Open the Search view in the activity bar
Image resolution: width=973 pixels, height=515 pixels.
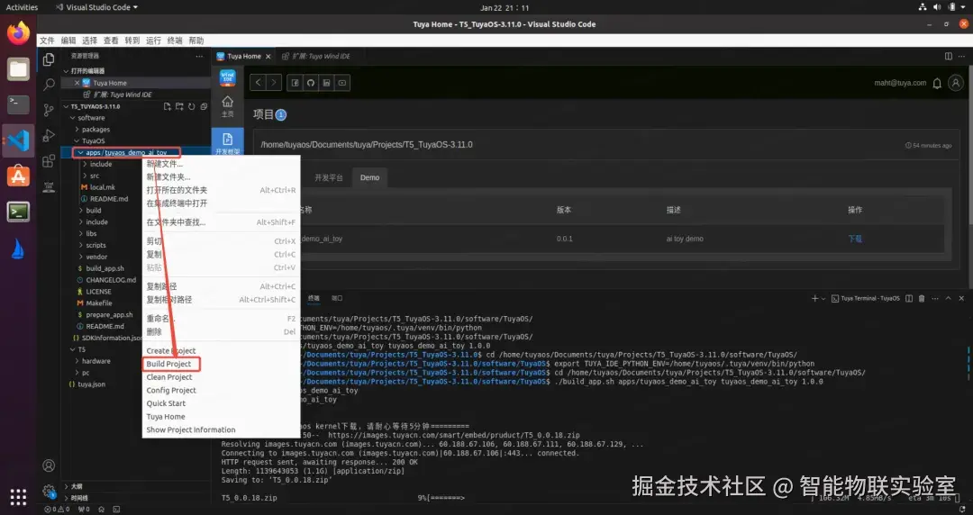tap(49, 85)
